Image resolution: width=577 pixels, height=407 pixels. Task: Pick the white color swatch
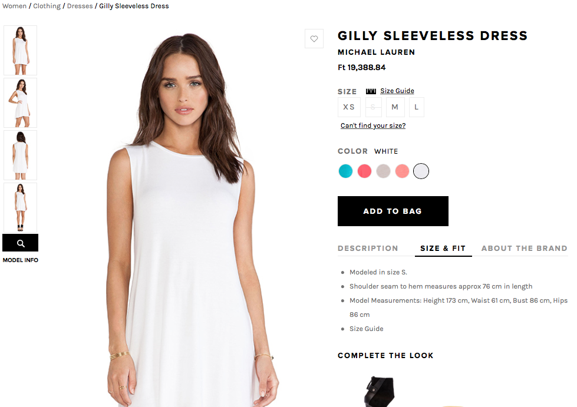pyautogui.click(x=421, y=171)
